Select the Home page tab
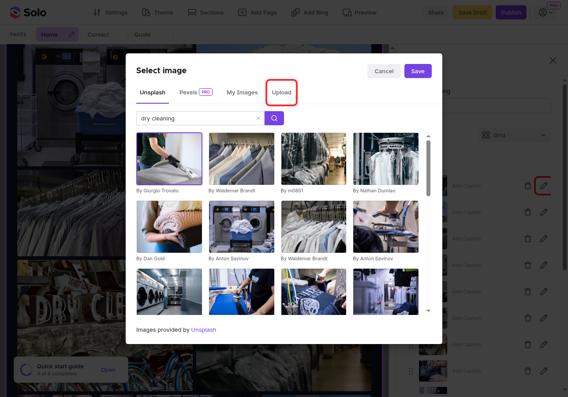 click(x=49, y=34)
